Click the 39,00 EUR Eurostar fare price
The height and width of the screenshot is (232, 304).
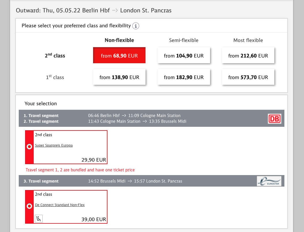(x=94, y=219)
